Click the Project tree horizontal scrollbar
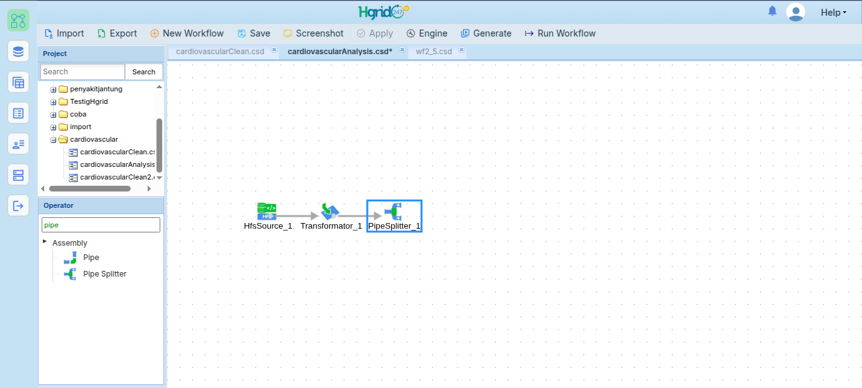This screenshot has height=388, width=862. pos(90,188)
